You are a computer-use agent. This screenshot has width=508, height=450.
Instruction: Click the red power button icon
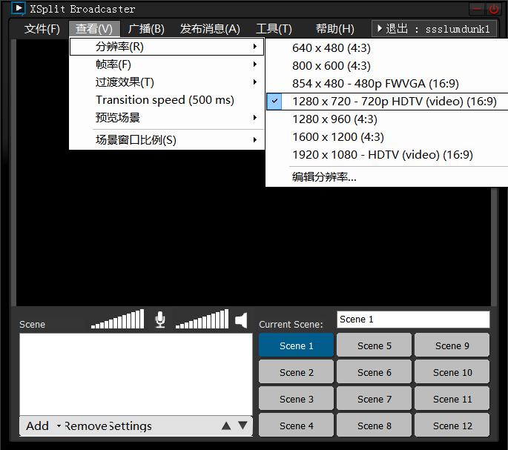point(493,9)
